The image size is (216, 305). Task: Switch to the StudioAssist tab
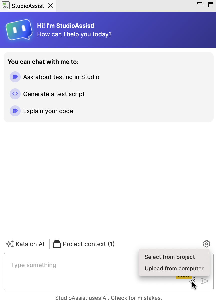coord(28,6)
